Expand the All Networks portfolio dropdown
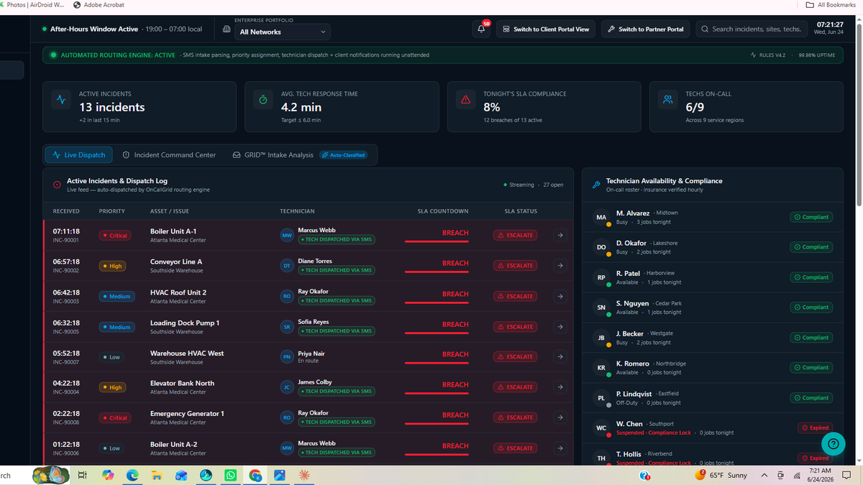 point(283,32)
